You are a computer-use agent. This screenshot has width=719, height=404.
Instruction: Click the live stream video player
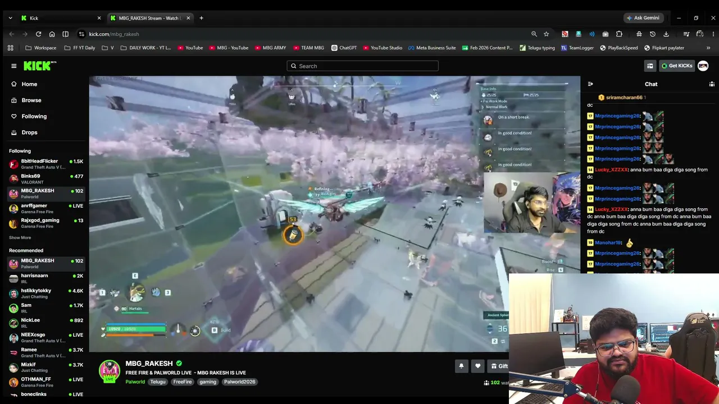click(x=334, y=214)
